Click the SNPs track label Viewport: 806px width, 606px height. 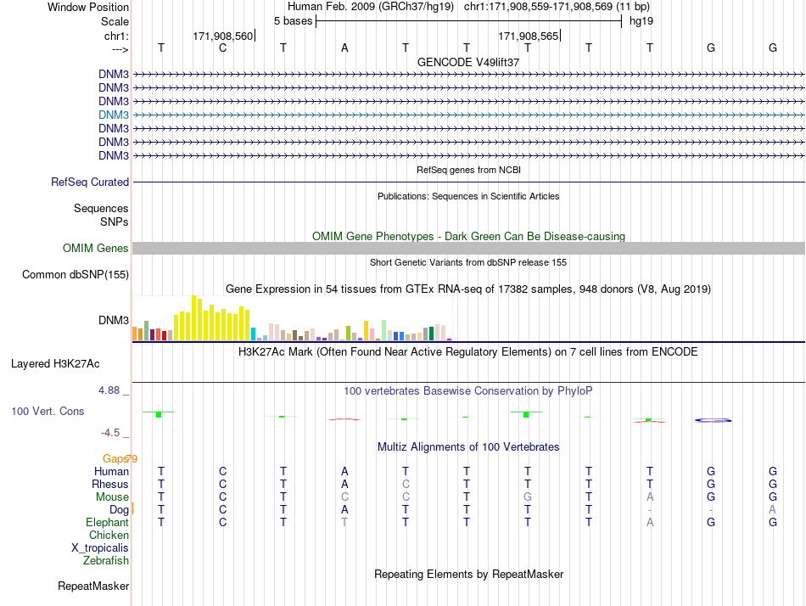115,222
